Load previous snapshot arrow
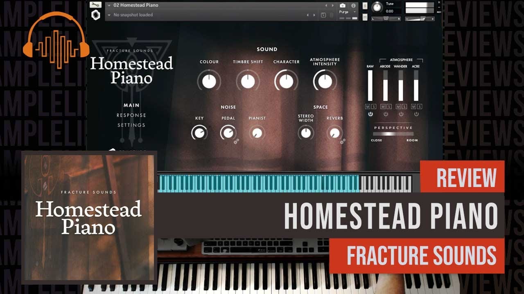This screenshot has height=294, width=524. [308, 15]
